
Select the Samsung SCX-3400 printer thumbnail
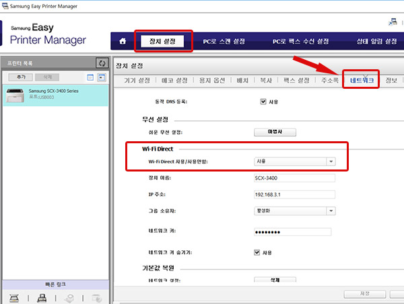(x=15, y=96)
